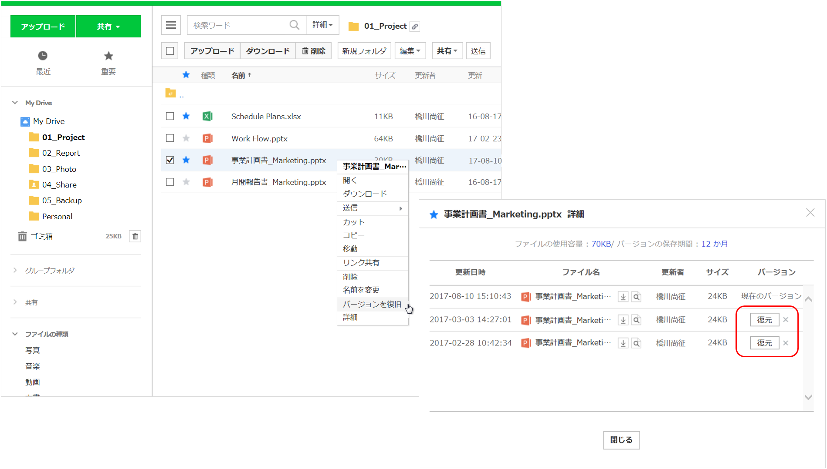This screenshot has width=827, height=469.
Task: Toggle star on Work Flow.pptx
Action: (186, 138)
